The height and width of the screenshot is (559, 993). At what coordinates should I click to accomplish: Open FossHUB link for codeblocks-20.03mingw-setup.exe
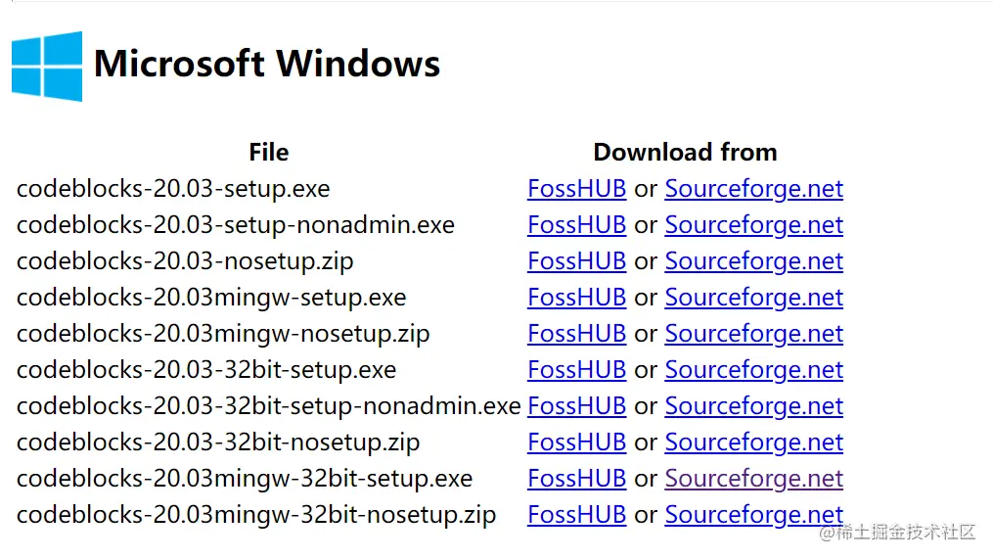click(577, 298)
